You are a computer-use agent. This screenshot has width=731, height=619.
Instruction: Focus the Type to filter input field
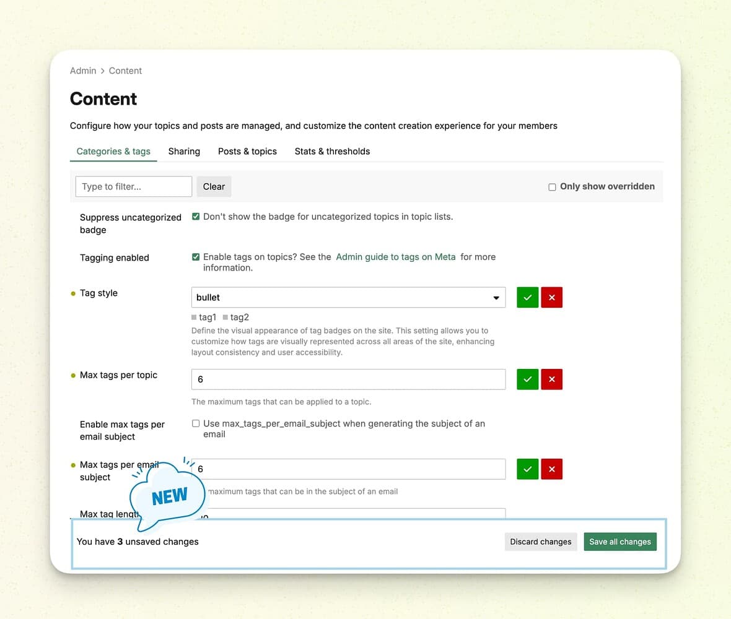click(x=133, y=186)
